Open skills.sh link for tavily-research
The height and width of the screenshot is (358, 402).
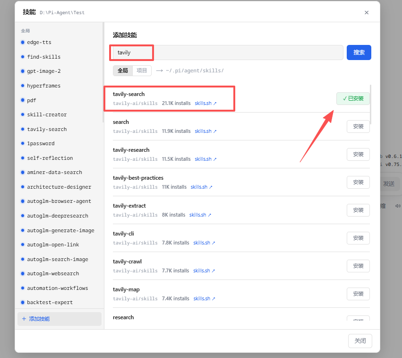(205, 159)
